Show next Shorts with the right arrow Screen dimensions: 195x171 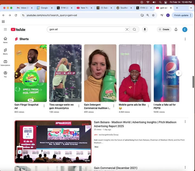click(178, 73)
